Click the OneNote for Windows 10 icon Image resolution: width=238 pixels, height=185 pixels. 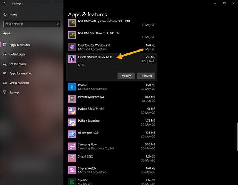[x=72, y=47]
